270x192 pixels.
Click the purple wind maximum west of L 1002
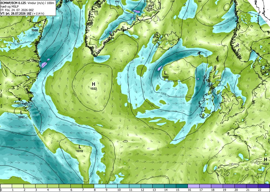tap(160, 68)
